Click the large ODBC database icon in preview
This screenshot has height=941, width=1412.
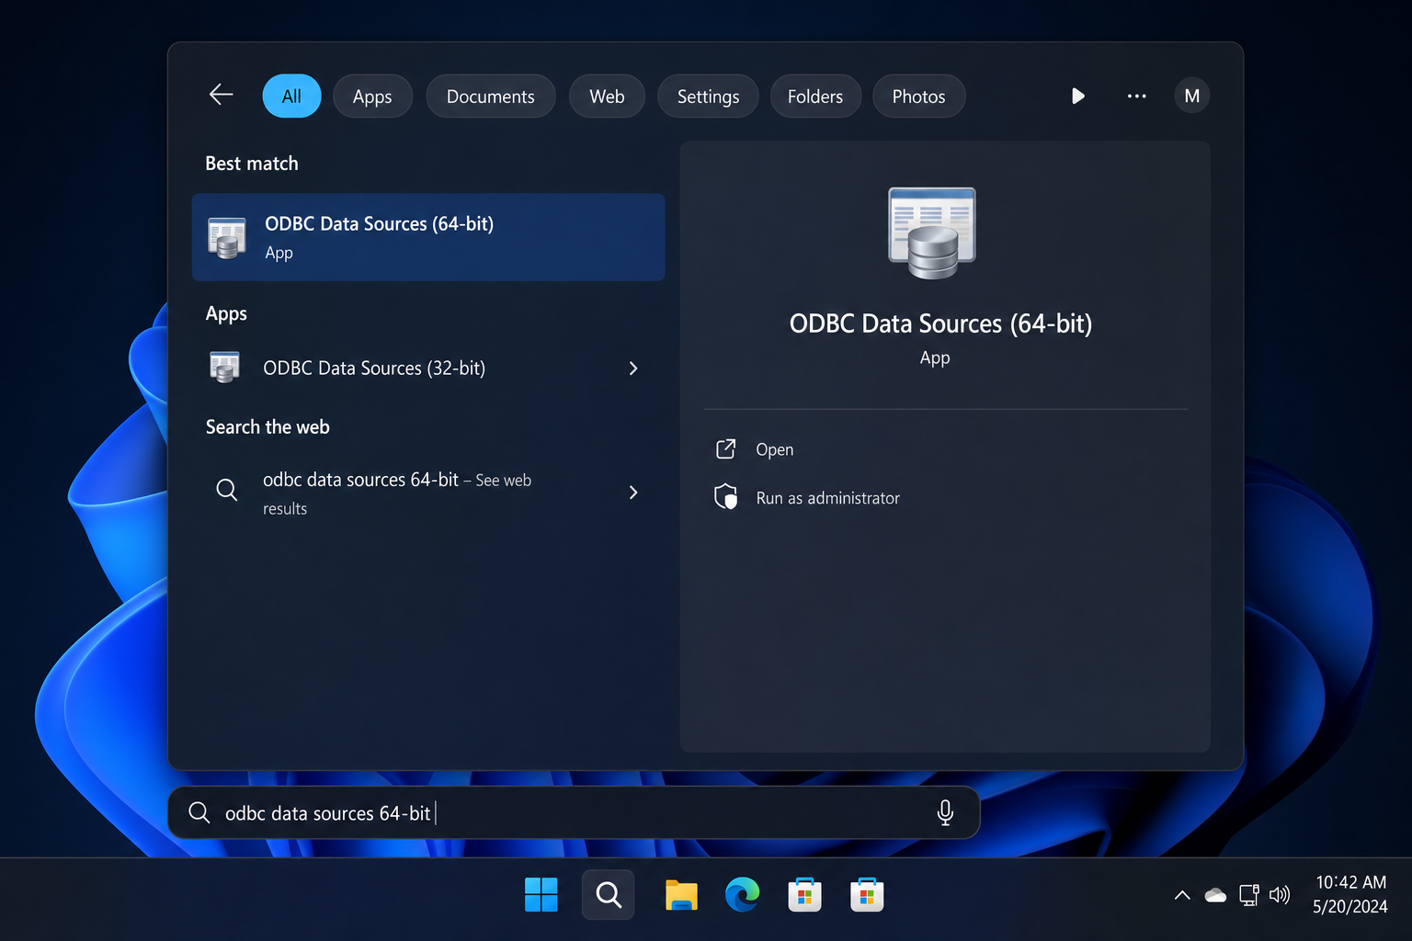click(x=932, y=232)
